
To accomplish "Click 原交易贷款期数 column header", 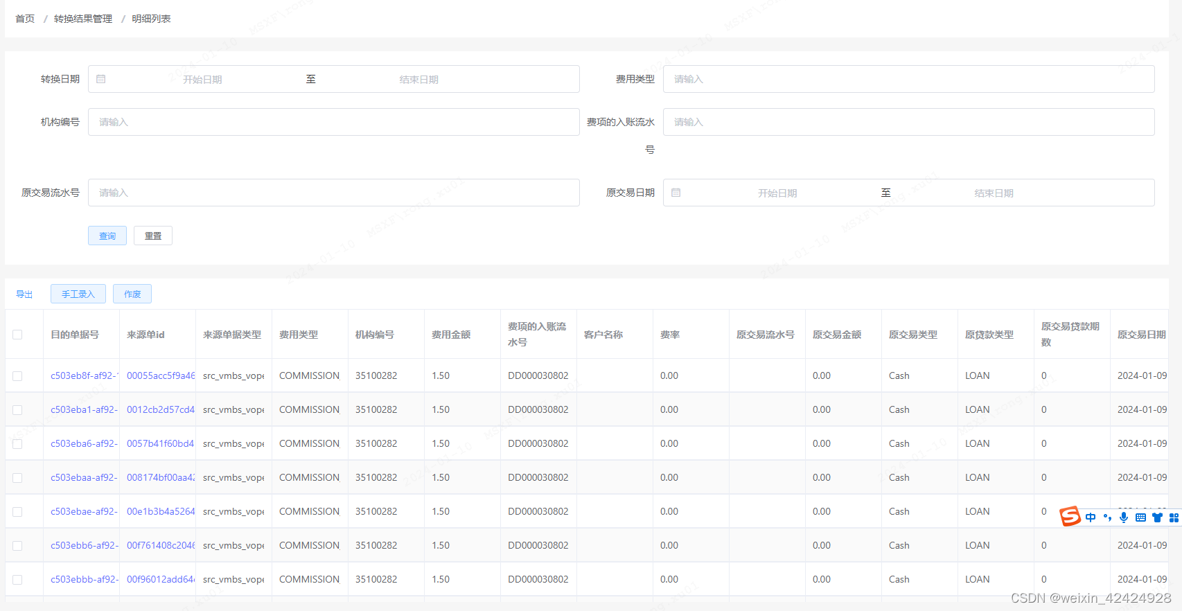I will (x=1070, y=334).
